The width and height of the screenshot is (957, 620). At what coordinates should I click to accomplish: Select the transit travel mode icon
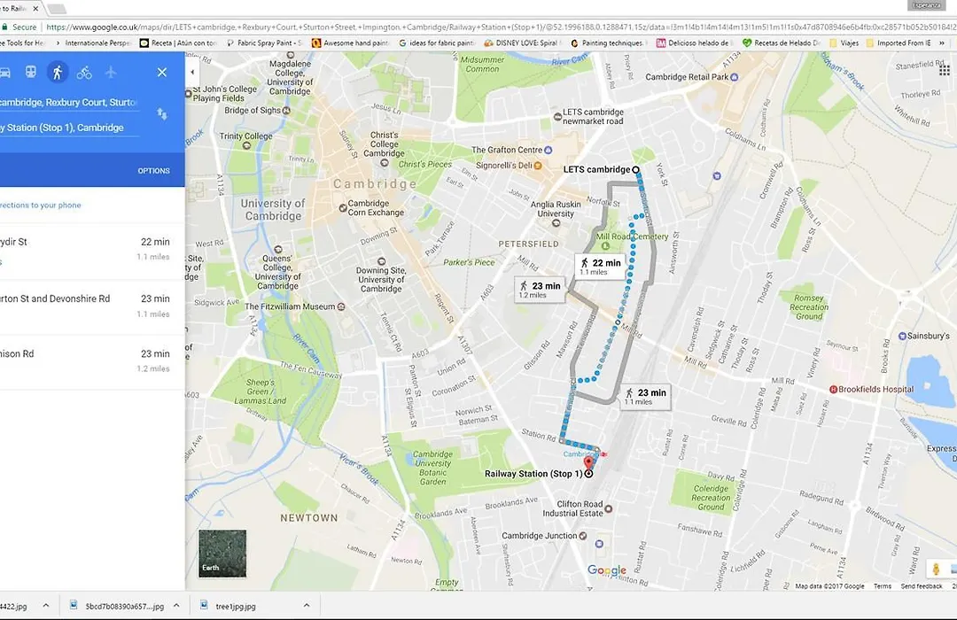tap(30, 72)
